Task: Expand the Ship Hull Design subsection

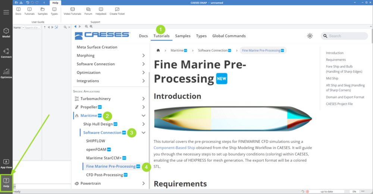Action: point(144,124)
